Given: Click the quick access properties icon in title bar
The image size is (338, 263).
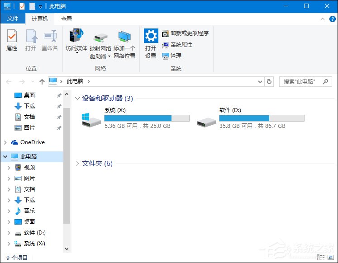Looking at the screenshot, I should pos(22,6).
